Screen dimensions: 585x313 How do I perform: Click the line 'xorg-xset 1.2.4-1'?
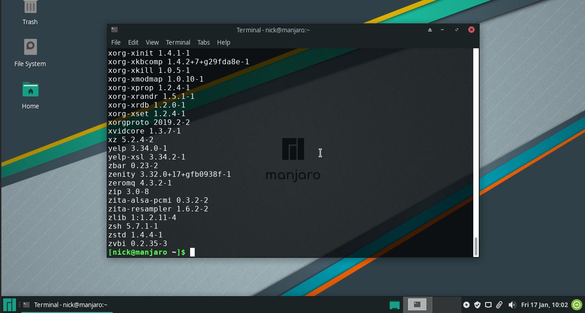point(147,114)
